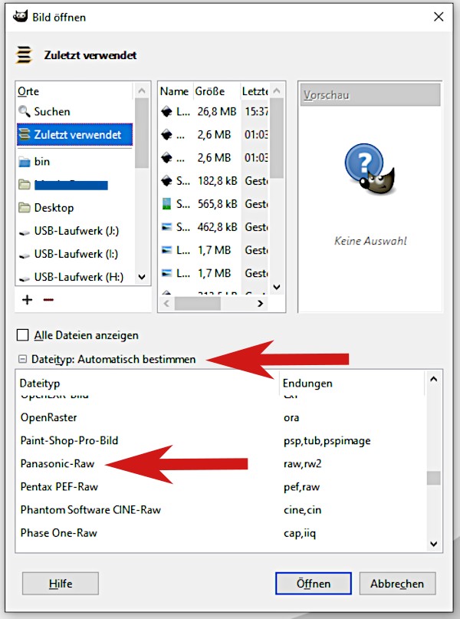Image resolution: width=460 pixels, height=619 pixels.
Task: Remove bookmark with the minus icon
Action: click(x=48, y=300)
